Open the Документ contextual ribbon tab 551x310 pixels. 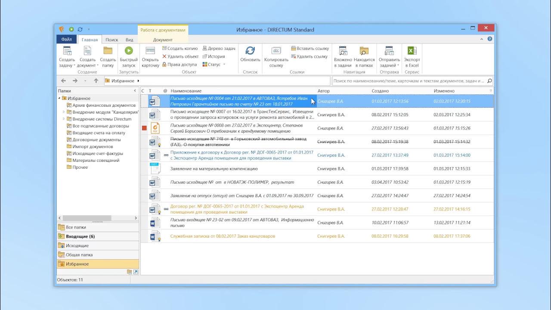(x=163, y=40)
